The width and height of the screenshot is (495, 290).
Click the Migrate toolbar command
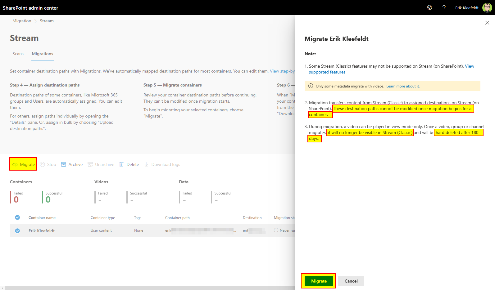(24, 164)
